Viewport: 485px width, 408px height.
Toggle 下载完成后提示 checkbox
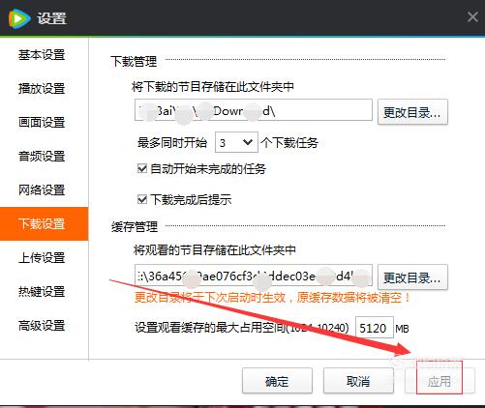pos(142,199)
